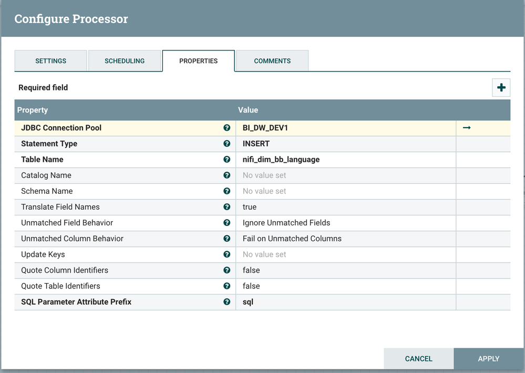
Task: Click help icon beside JDBC Connection Pool
Action: [x=227, y=128]
